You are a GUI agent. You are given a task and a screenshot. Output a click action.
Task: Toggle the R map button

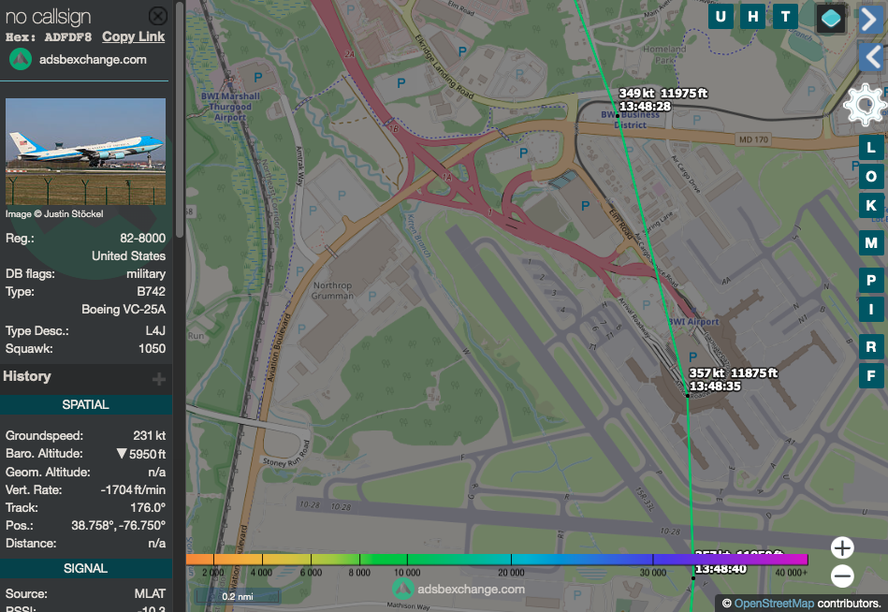tap(871, 346)
